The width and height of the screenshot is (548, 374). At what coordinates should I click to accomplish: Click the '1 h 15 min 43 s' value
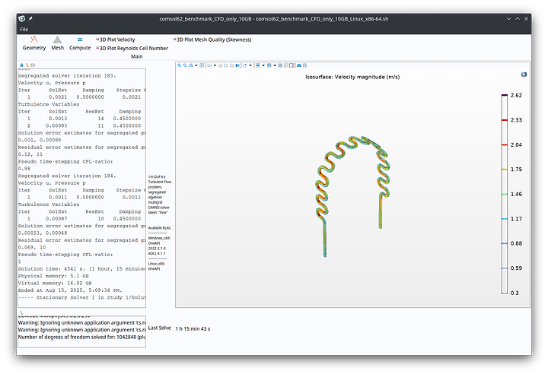(193, 328)
